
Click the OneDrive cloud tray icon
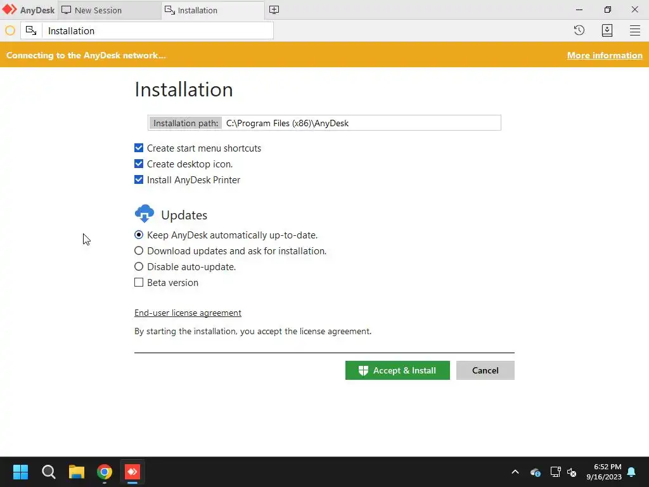[x=535, y=472]
